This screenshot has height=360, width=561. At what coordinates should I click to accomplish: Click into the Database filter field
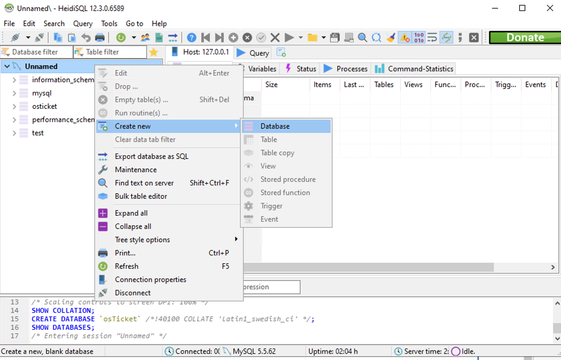[x=37, y=52]
